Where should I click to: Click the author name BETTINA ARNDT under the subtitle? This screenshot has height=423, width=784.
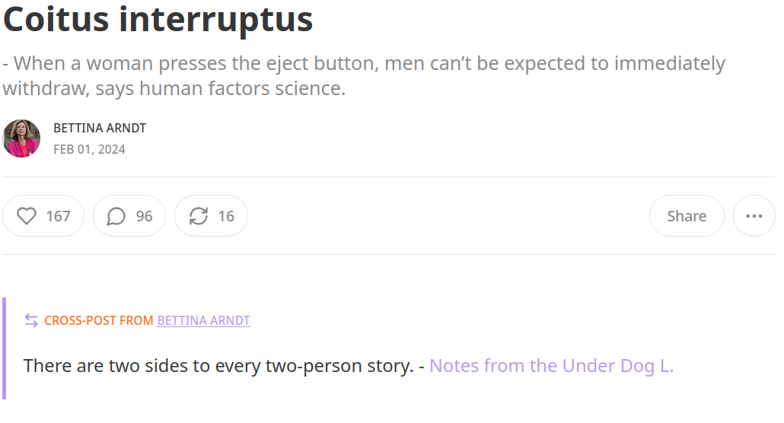(100, 128)
